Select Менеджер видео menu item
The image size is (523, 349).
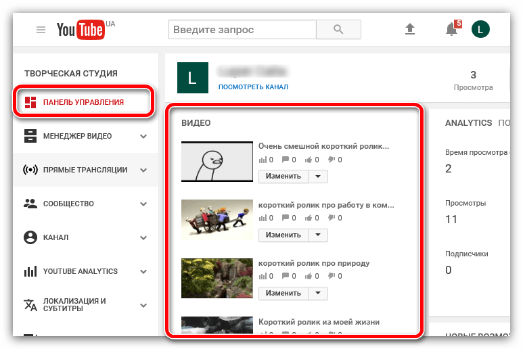click(x=86, y=136)
